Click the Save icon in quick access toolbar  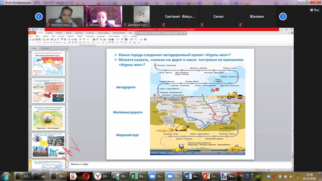click(x=33, y=29)
